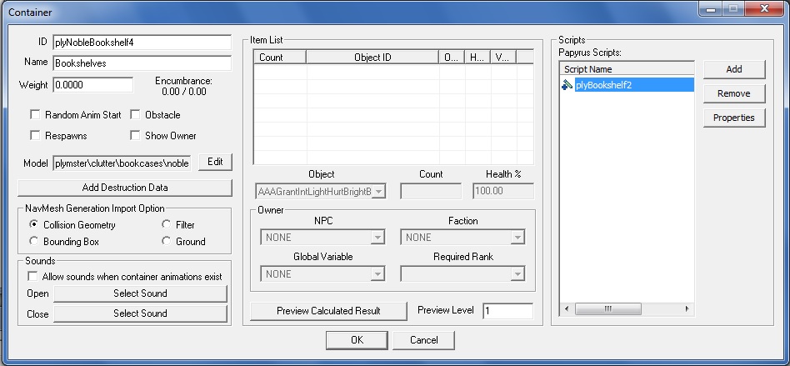Select the Ground radio button
790x366 pixels.
pos(167,242)
